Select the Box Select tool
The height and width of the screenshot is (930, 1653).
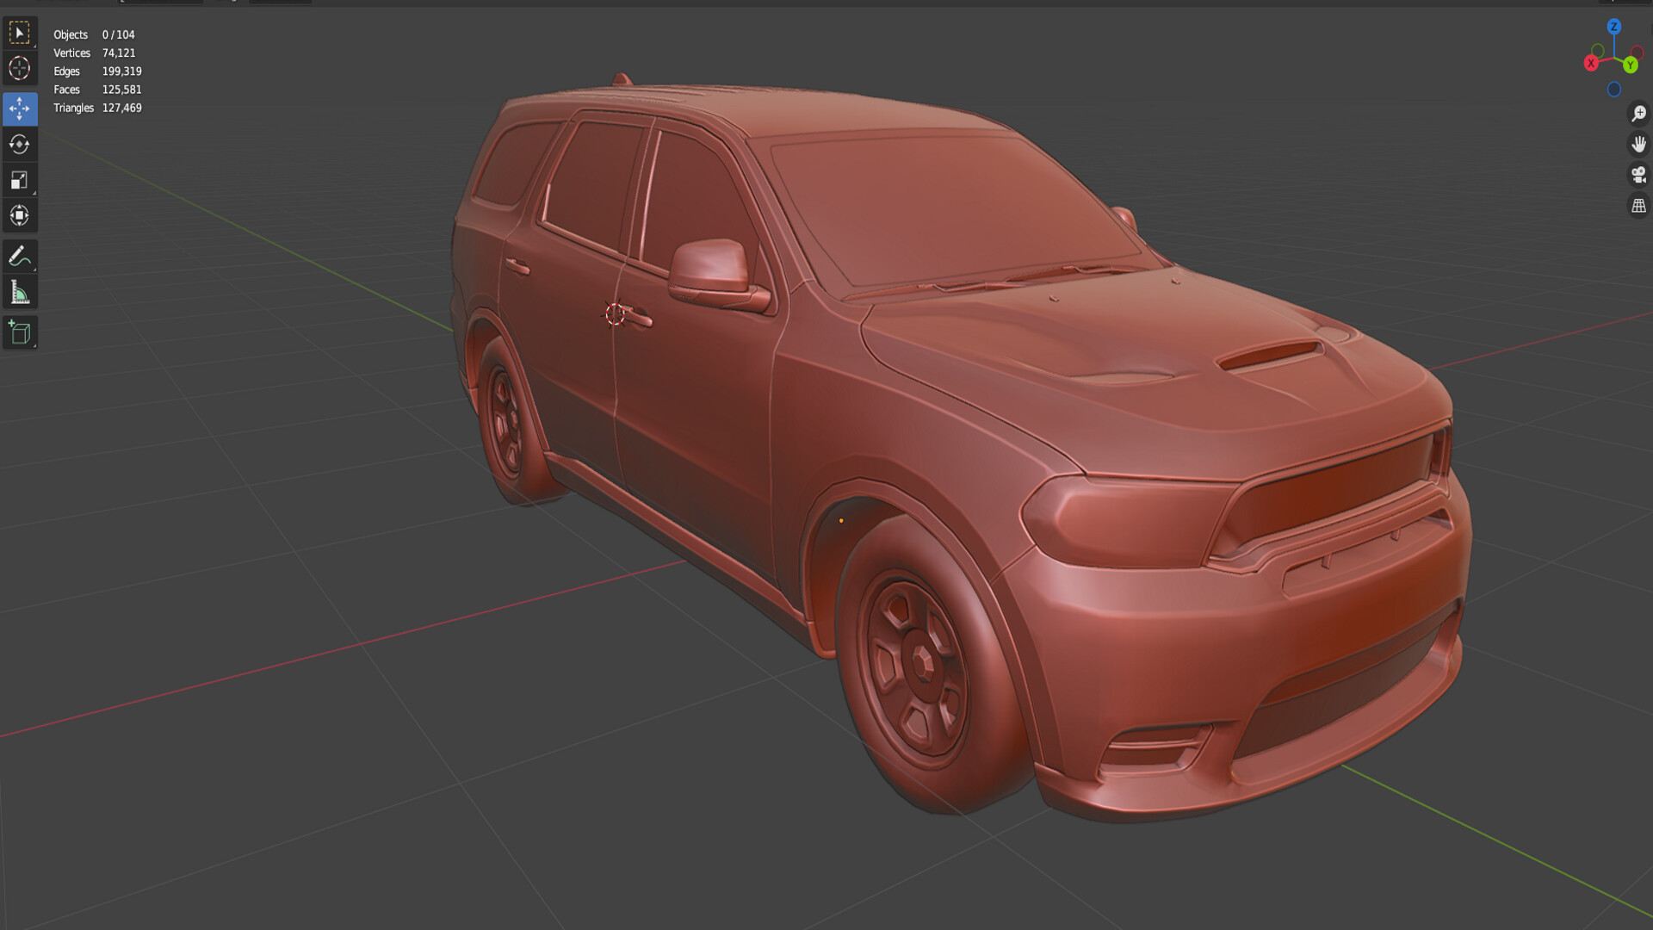click(x=20, y=33)
